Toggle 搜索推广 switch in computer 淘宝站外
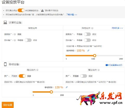The image size is (125, 108). [x=87, y=34]
